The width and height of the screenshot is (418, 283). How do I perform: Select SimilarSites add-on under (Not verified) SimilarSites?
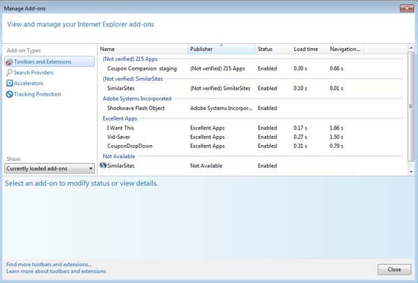(x=121, y=89)
